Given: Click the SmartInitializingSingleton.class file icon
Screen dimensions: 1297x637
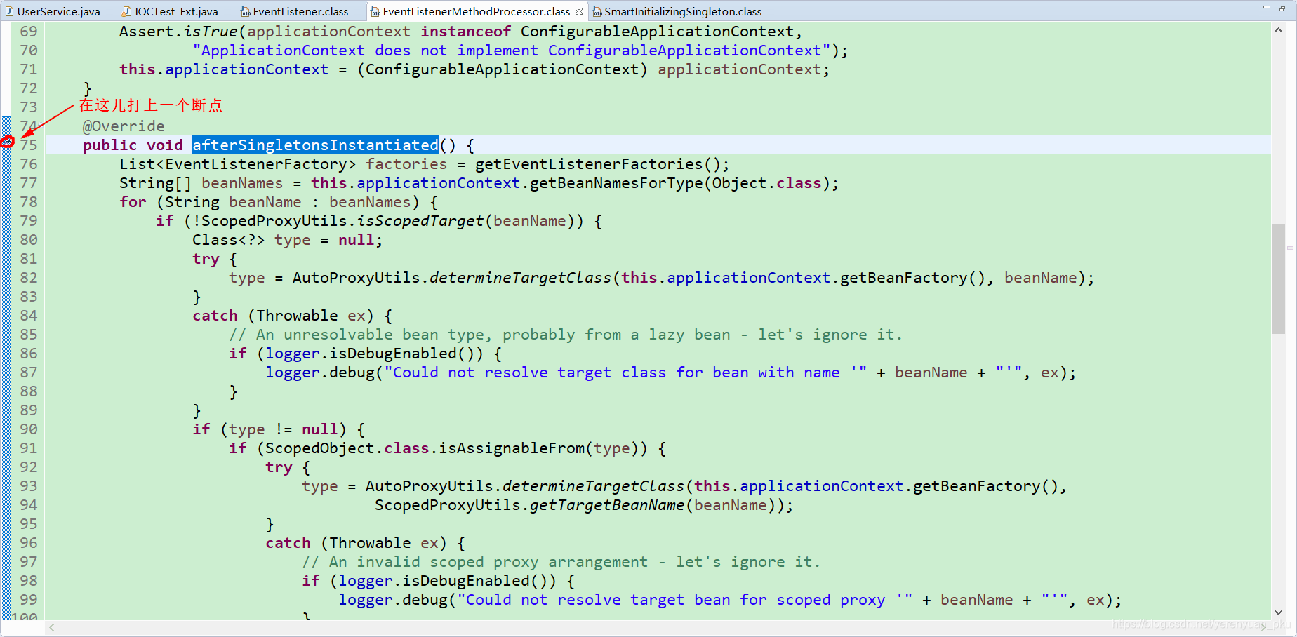Looking at the screenshot, I should [x=597, y=11].
